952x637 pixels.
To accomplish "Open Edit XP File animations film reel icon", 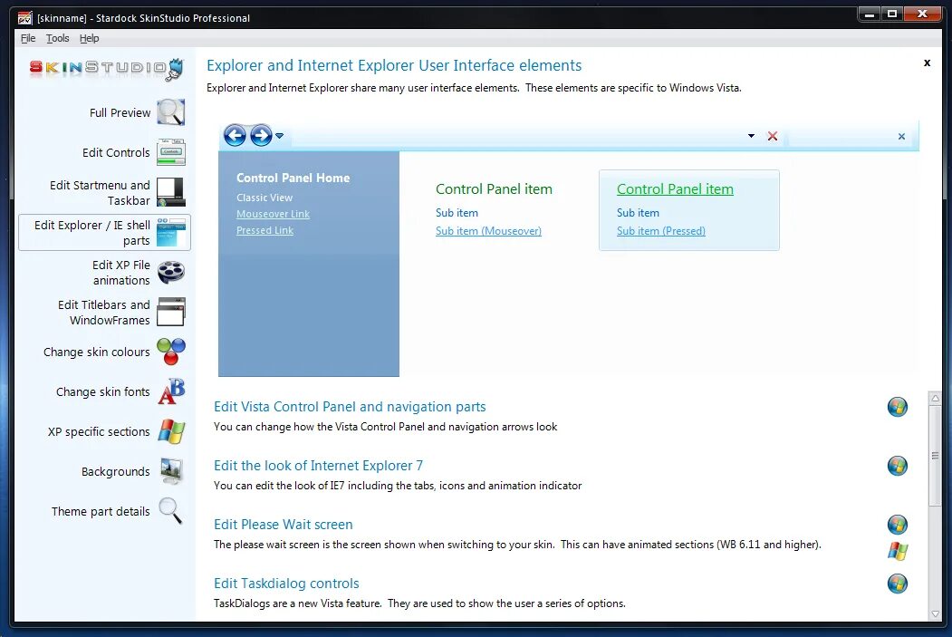I will pyautogui.click(x=171, y=272).
